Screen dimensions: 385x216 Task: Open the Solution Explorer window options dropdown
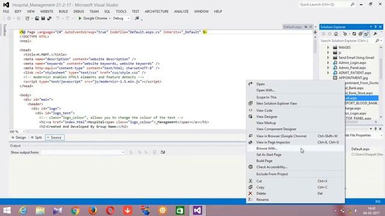(371, 26)
